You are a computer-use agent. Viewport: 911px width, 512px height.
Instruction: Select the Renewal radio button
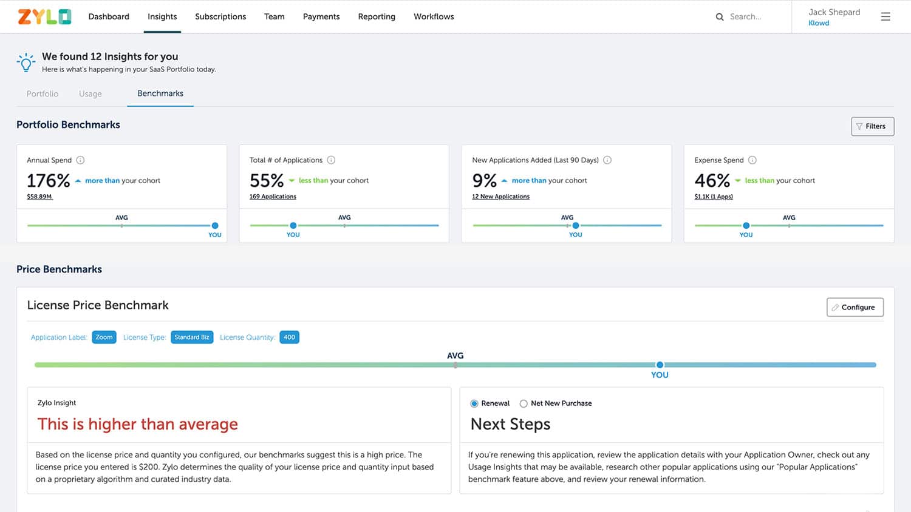474,403
